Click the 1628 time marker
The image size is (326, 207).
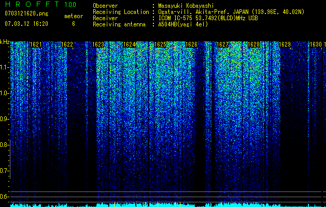(254, 45)
